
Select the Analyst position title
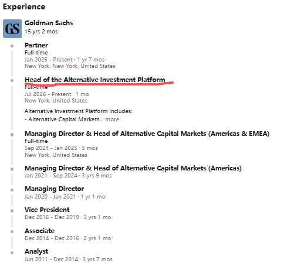[36, 251]
